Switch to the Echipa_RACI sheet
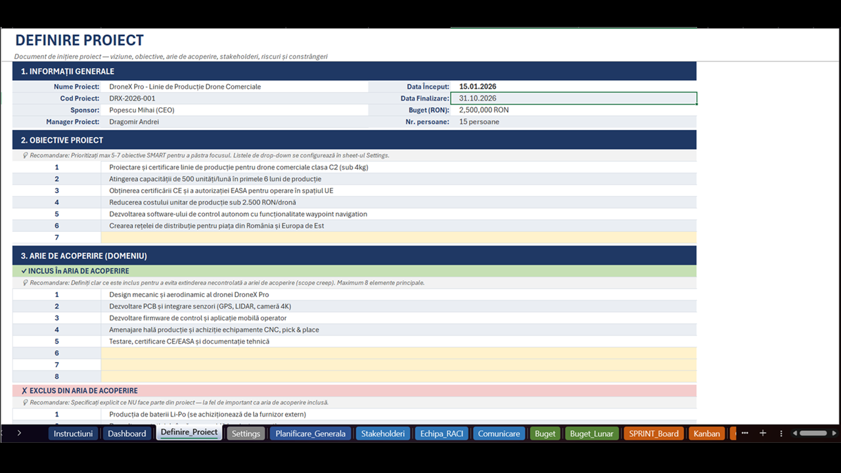This screenshot has width=841, height=473. (x=442, y=434)
